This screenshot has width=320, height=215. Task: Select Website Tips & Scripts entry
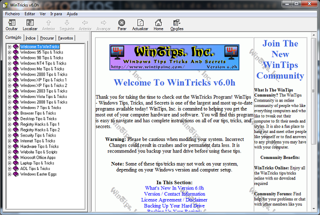pyautogui.click(x=39, y=152)
